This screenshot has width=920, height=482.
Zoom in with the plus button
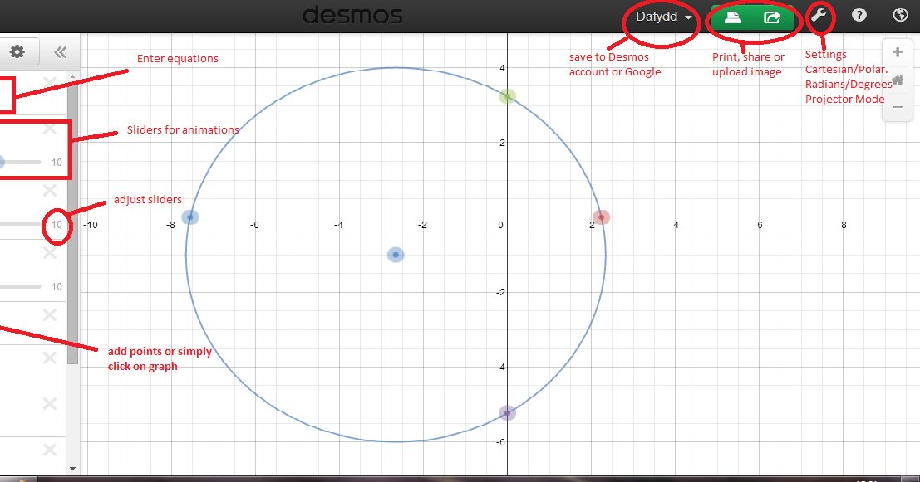click(898, 51)
